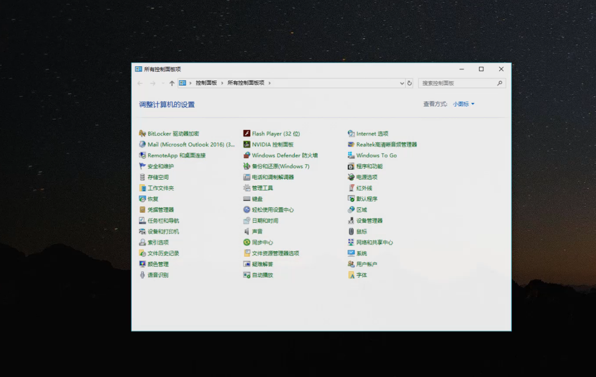
Task: Expand the 查看方式 小图标 dropdown
Action: (x=464, y=104)
